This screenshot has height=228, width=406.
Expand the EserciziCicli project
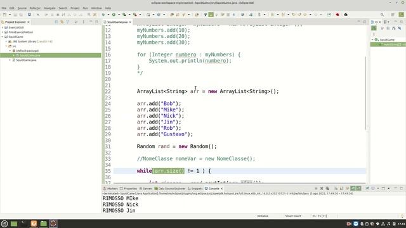tap(3, 27)
